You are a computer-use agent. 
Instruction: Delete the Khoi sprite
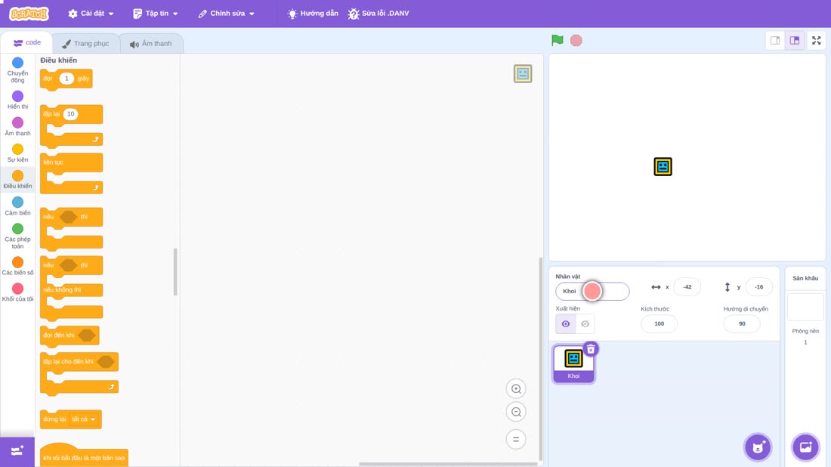point(591,349)
